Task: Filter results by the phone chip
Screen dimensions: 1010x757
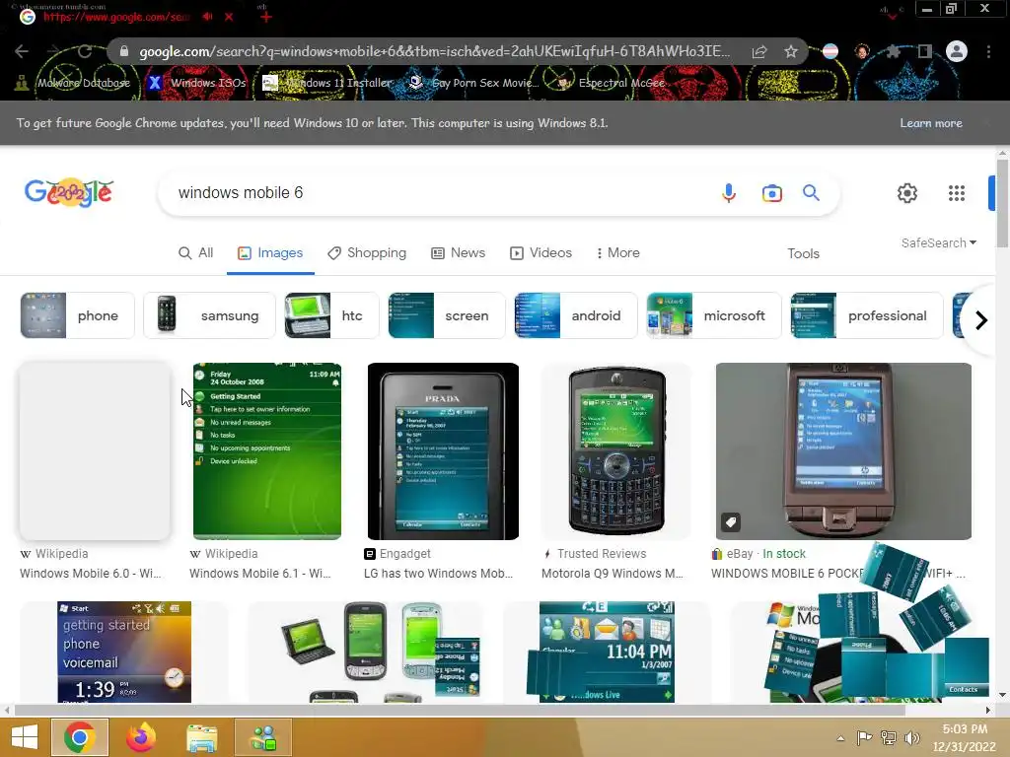Action: pos(77,315)
